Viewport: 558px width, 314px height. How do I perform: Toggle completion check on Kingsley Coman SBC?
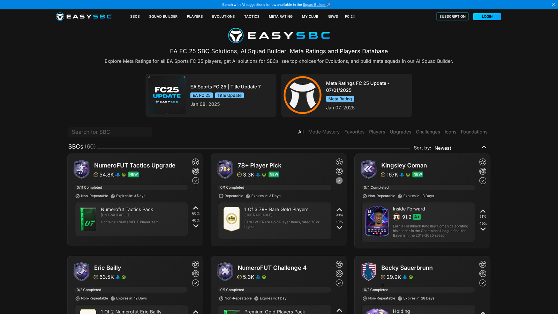coord(483,180)
